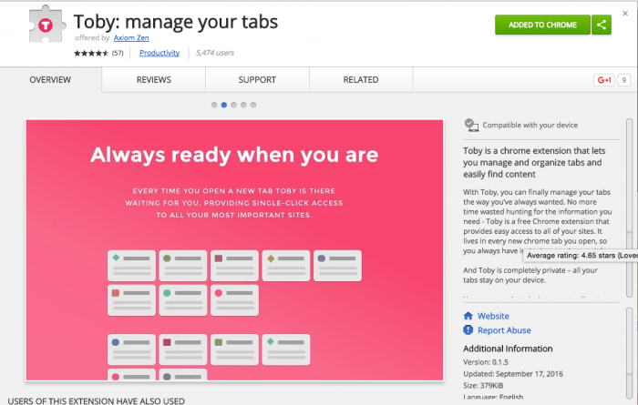Click the 'Toby: manage your tabs' title
The width and height of the screenshot is (638, 405).
(x=176, y=22)
